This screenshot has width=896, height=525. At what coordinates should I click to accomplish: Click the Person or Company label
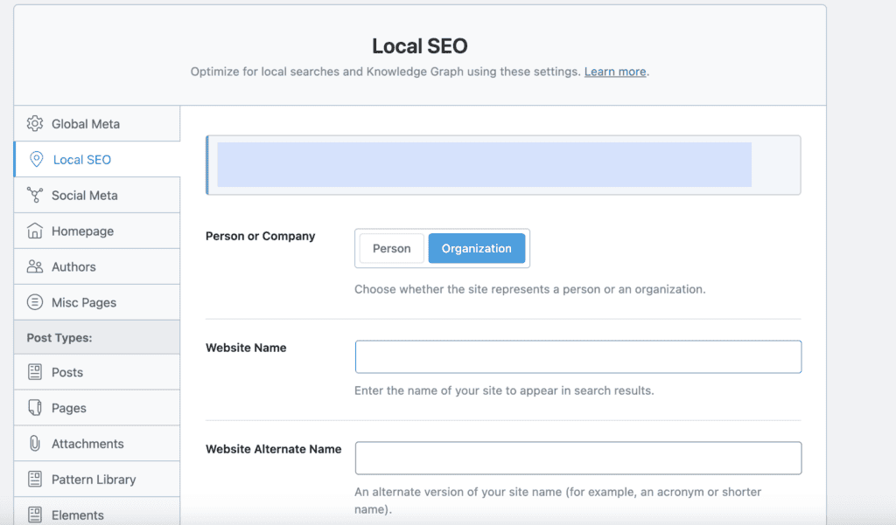(260, 236)
